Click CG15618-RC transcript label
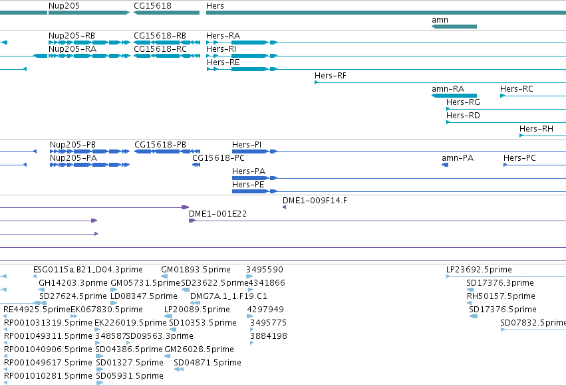 [160, 49]
